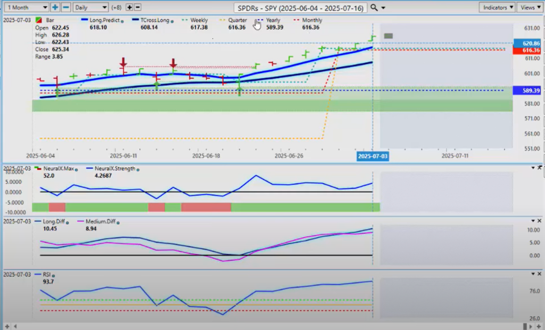Click the magnifying glass search icon
This screenshot has width=545, height=330.
coord(374,7)
